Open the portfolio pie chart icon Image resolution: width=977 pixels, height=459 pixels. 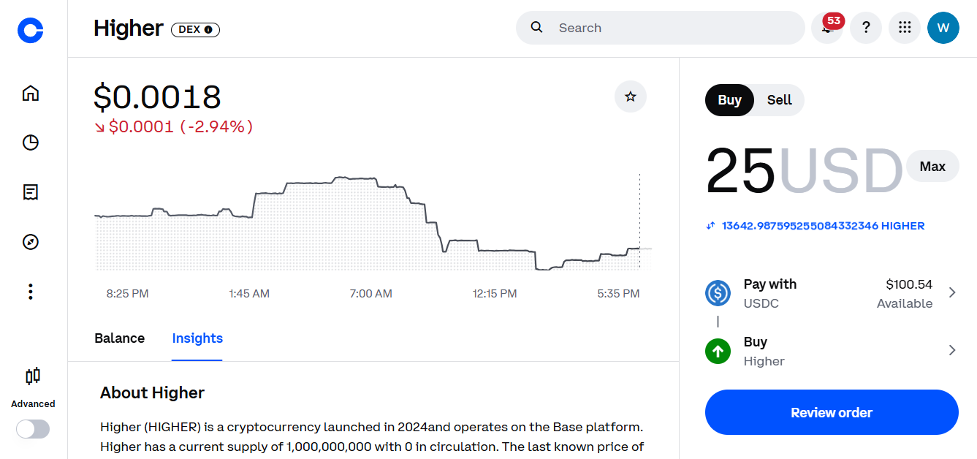(x=31, y=143)
